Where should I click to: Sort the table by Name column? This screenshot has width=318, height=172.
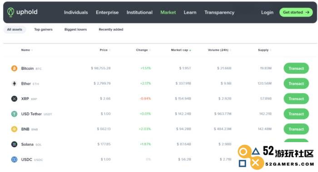pos(27,50)
